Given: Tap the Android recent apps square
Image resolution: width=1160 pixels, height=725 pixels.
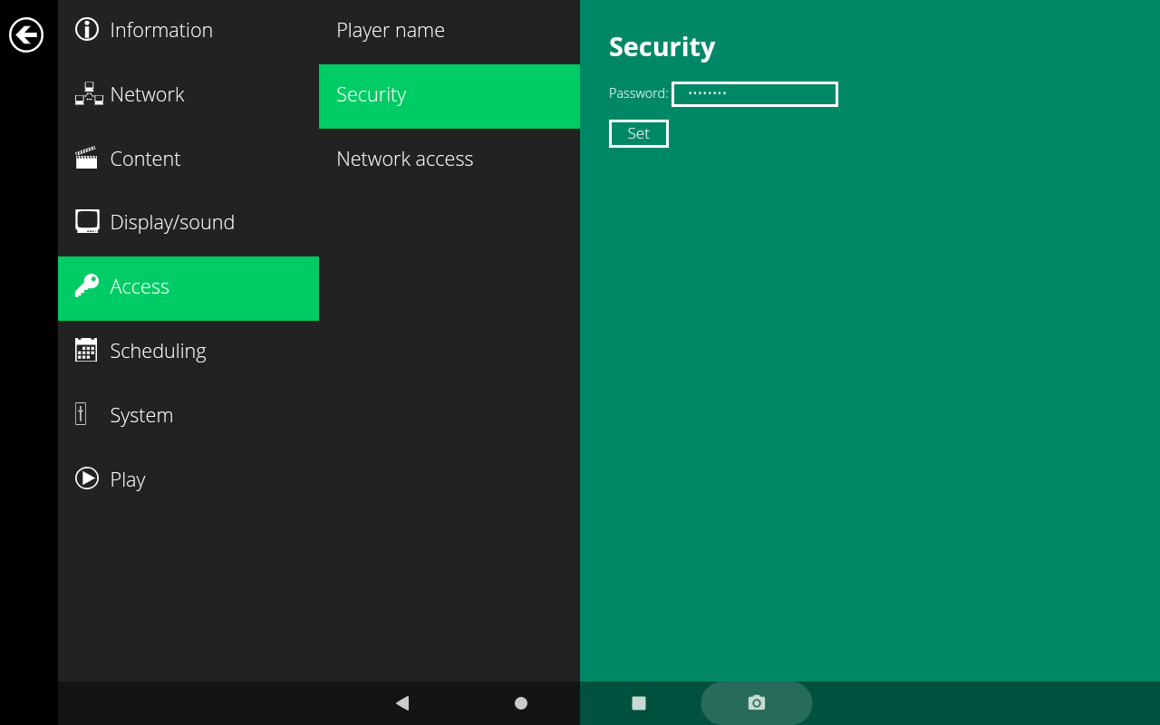Looking at the screenshot, I should (639, 703).
